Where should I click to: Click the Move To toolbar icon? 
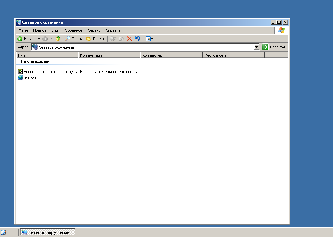click(112, 39)
